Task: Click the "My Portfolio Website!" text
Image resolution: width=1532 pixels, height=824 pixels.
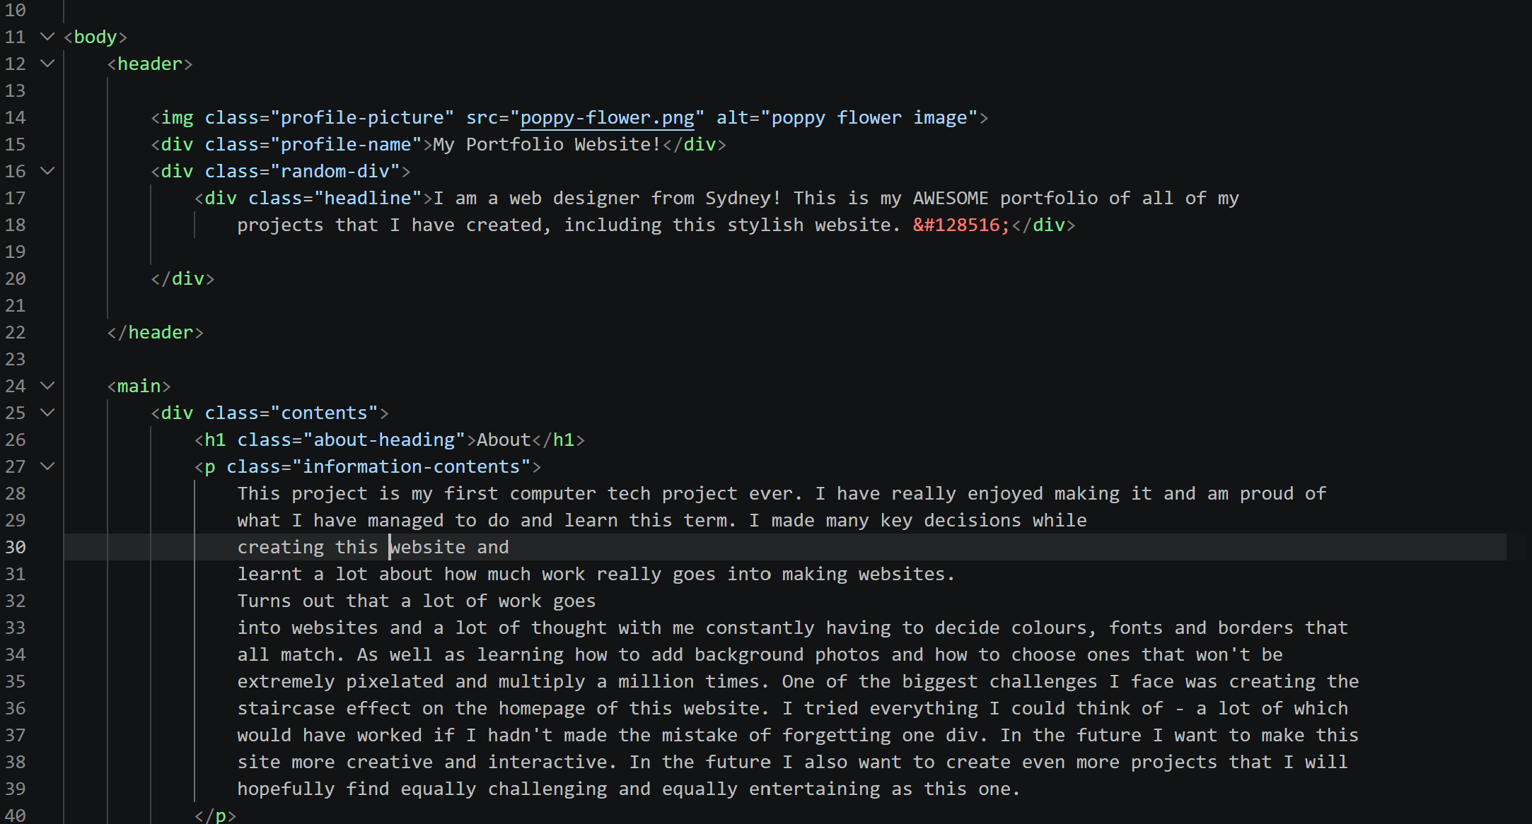Action: click(547, 144)
